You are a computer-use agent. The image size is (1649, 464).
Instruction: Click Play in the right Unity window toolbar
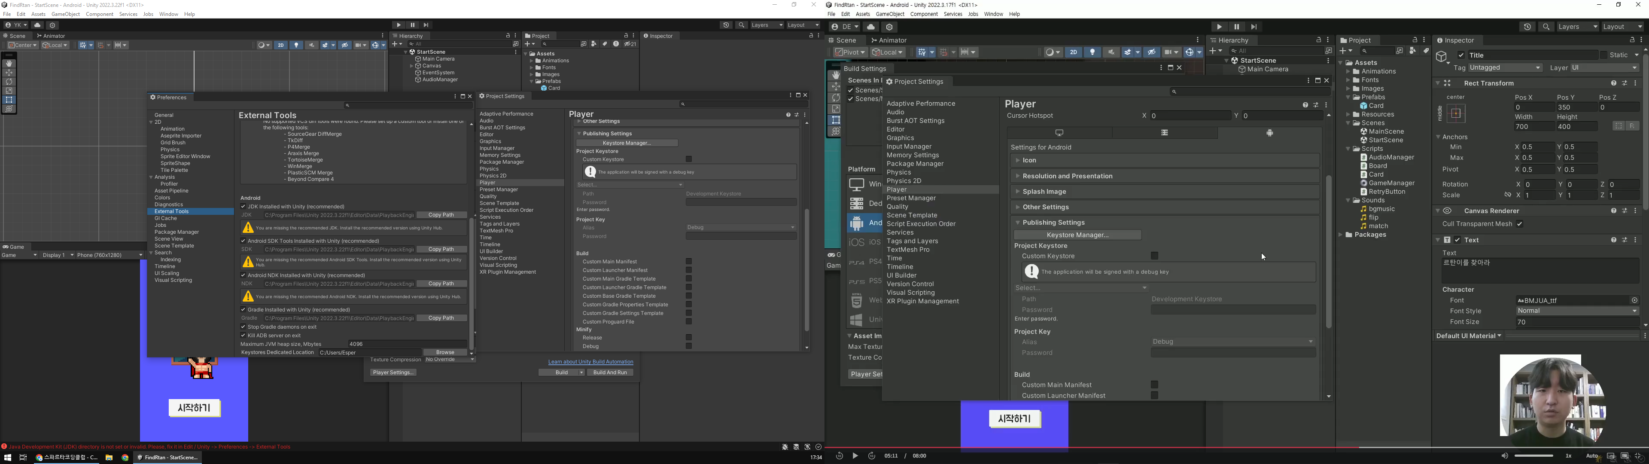click(1219, 27)
